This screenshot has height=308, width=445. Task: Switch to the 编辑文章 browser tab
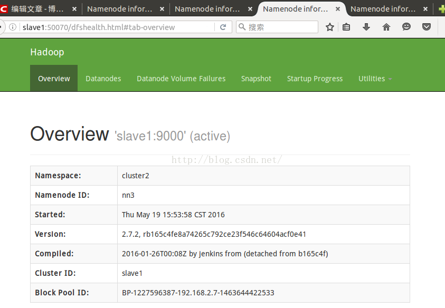[37, 9]
